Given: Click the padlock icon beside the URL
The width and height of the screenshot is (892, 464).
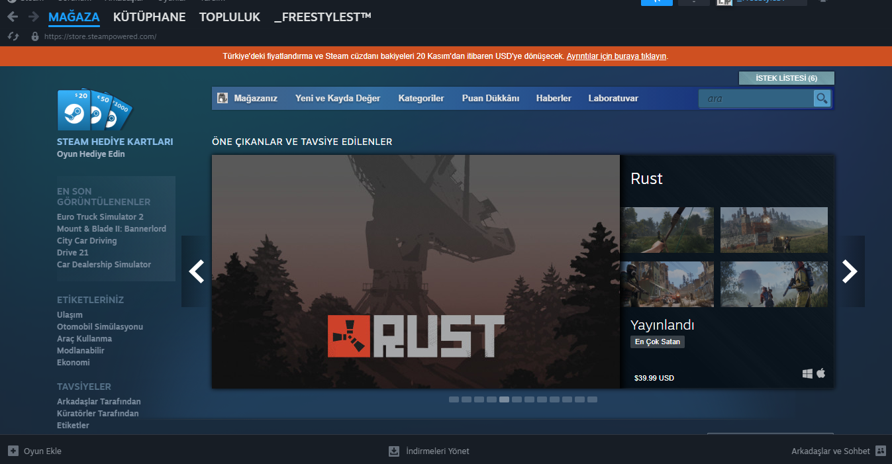Looking at the screenshot, I should (35, 36).
